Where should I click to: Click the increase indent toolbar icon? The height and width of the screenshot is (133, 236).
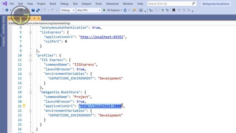(x=167, y=10)
